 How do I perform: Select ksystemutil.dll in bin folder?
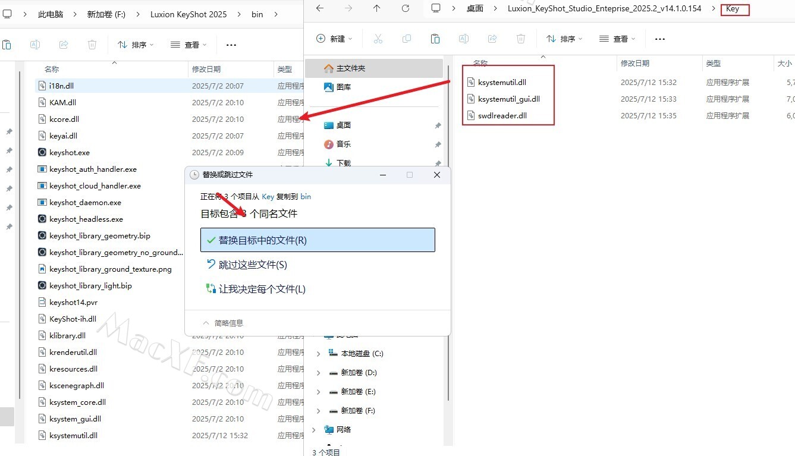point(73,435)
